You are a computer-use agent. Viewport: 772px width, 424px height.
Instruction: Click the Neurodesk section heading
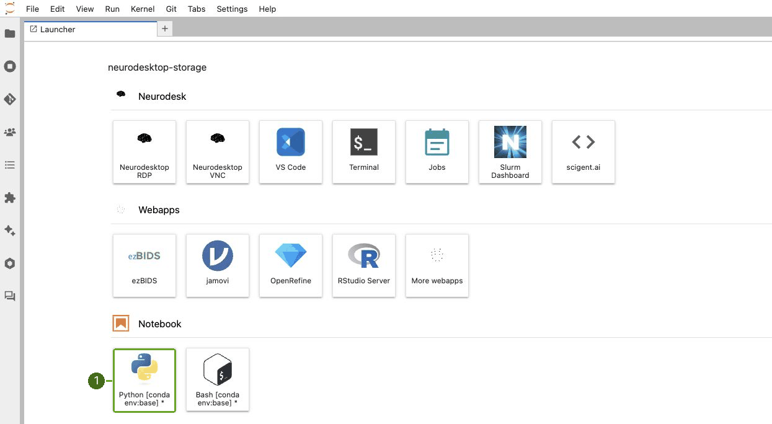162,96
